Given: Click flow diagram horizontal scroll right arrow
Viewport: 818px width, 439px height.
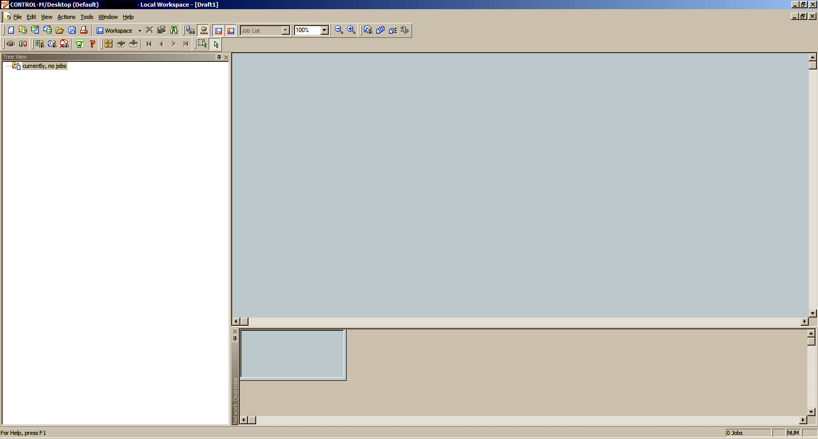Looking at the screenshot, I should (x=805, y=322).
